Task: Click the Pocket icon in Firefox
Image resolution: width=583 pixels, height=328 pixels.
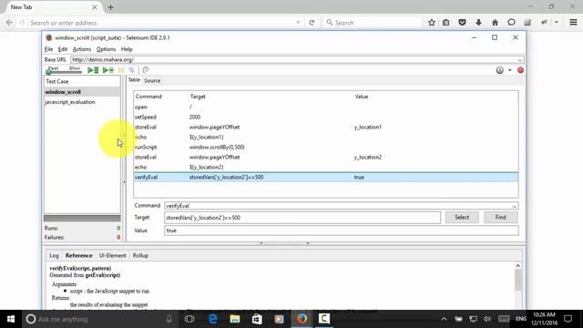Action: pyautogui.click(x=462, y=23)
